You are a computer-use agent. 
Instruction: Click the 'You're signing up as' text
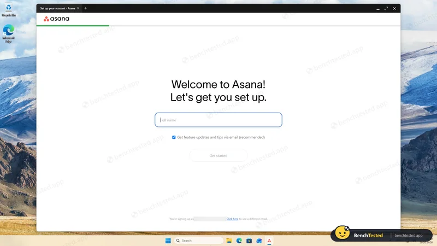coord(181,219)
